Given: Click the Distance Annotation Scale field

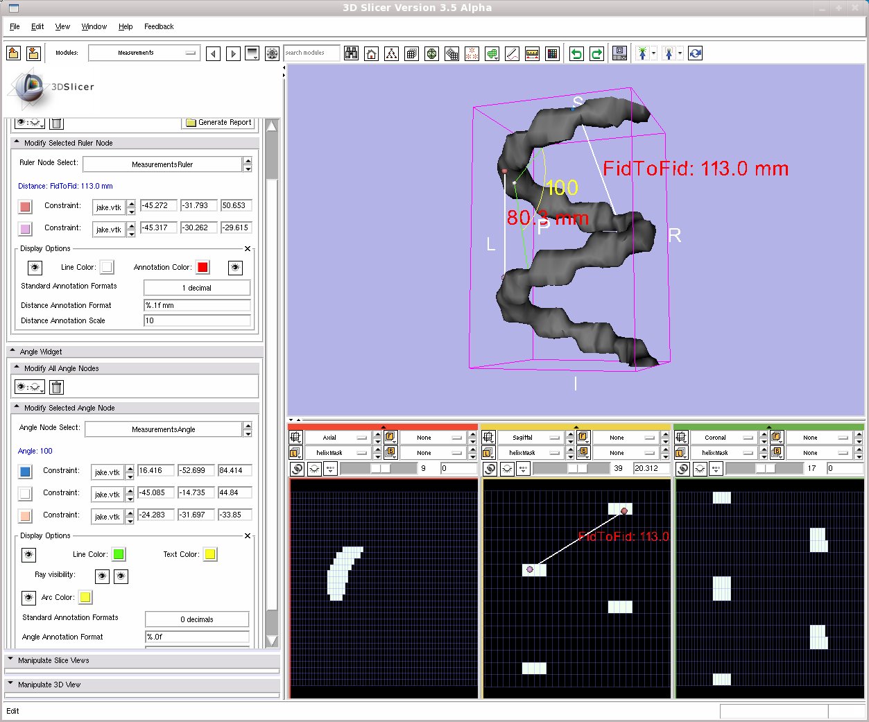Looking at the screenshot, I should (197, 320).
